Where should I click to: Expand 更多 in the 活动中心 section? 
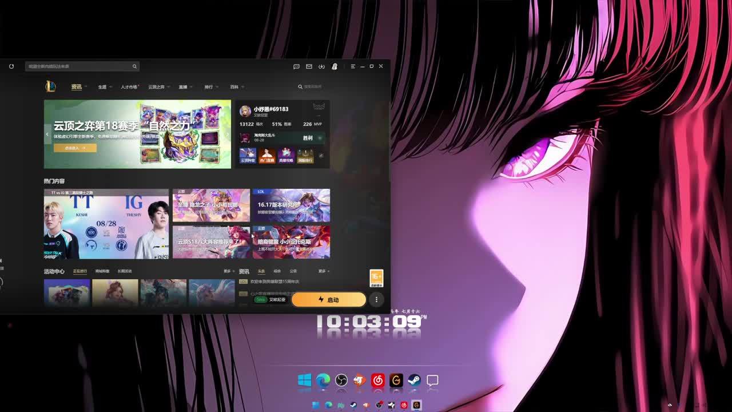pos(229,271)
